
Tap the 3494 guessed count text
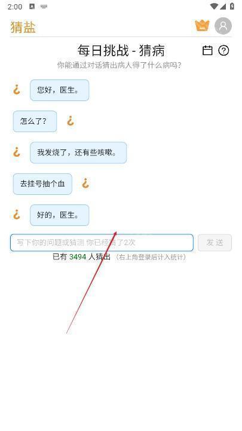78,257
